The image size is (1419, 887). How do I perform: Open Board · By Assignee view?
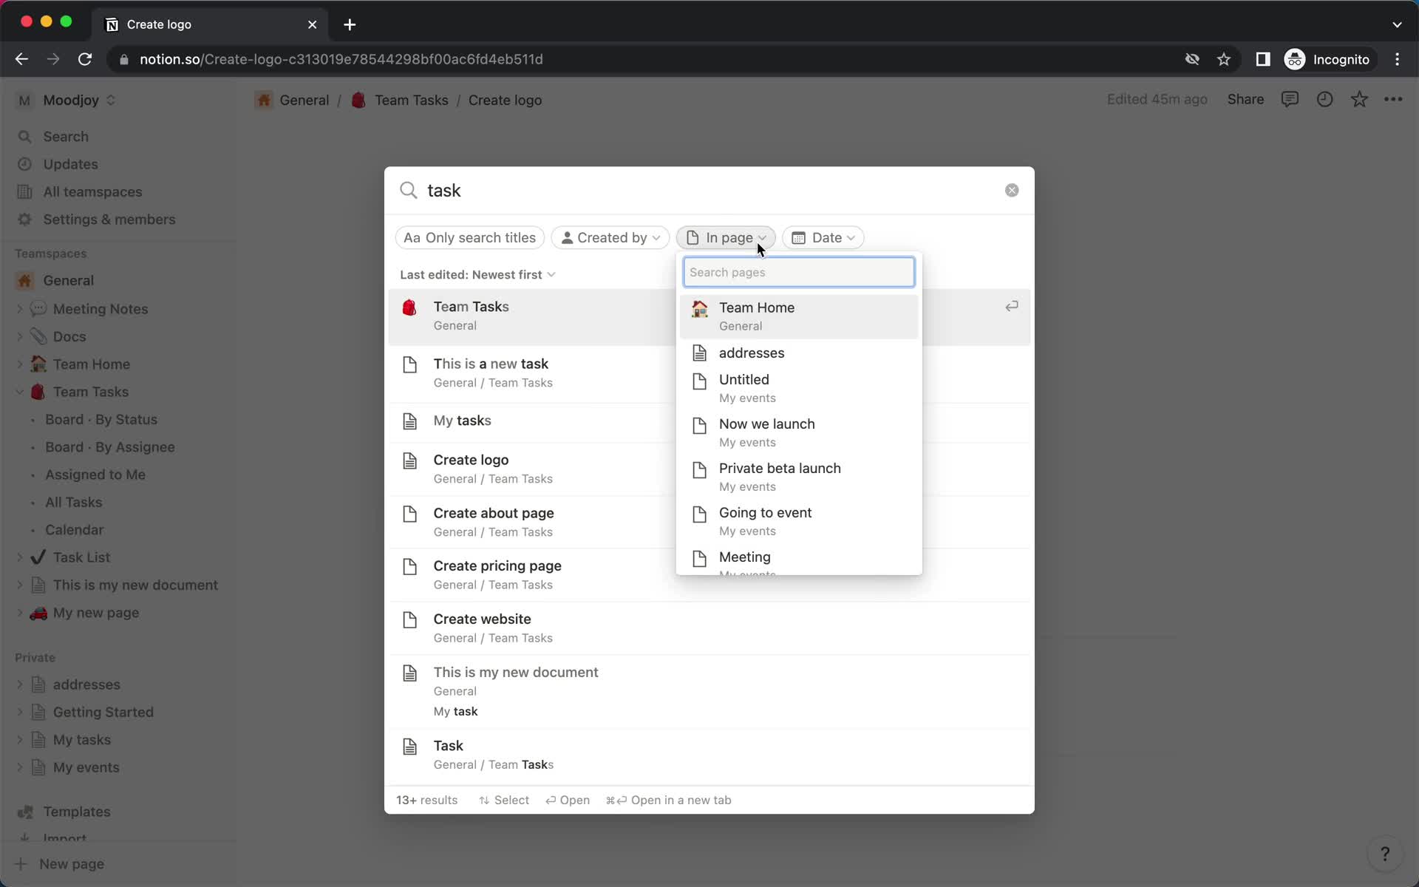[109, 447]
